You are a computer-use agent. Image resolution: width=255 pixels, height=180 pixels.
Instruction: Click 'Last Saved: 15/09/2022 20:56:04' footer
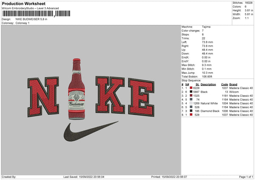pyautogui.click(x=84, y=177)
